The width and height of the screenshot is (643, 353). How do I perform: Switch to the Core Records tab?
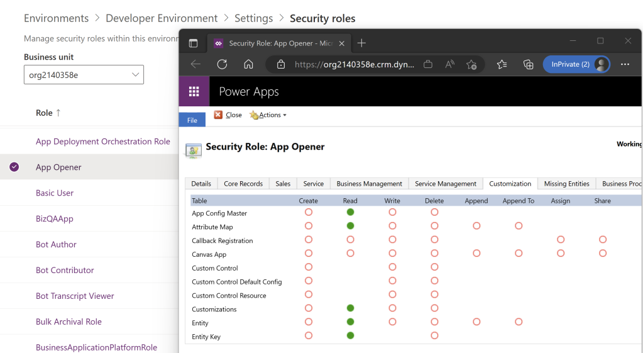(243, 184)
